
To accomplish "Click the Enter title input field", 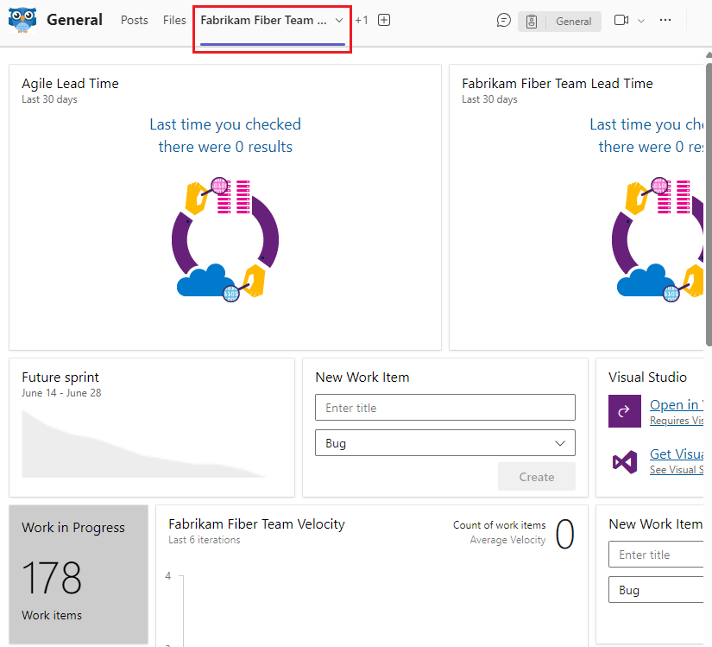I will 444,407.
